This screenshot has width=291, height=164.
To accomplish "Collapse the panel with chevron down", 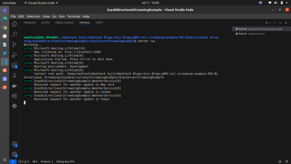I will pyautogui.click(x=280, y=23).
